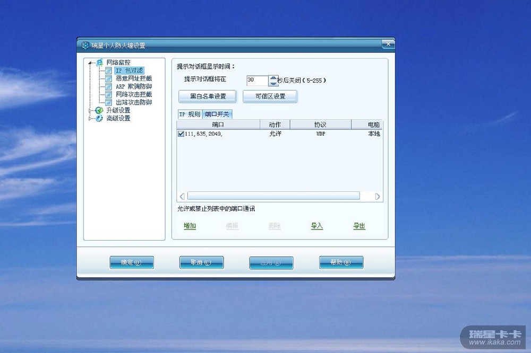Switch to the 端口开关 tab
Image resolution: width=531 pixels, height=353 pixels.
[217, 114]
